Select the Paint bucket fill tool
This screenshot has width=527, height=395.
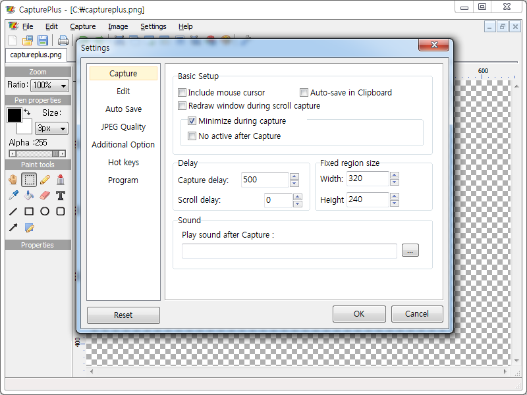click(x=29, y=195)
